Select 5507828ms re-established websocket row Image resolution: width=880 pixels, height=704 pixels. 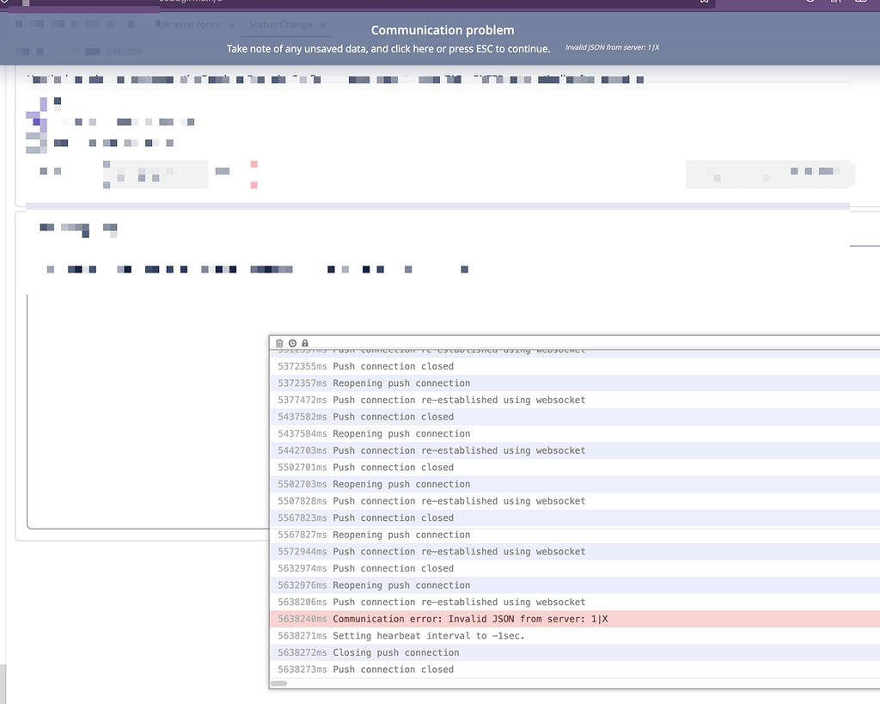pos(575,501)
